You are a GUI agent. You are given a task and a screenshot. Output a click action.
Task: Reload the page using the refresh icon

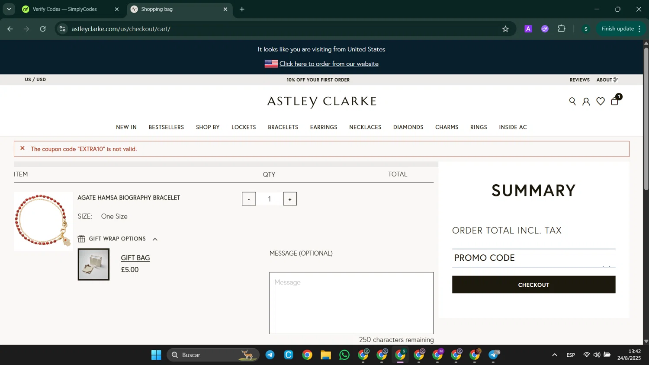[43, 29]
